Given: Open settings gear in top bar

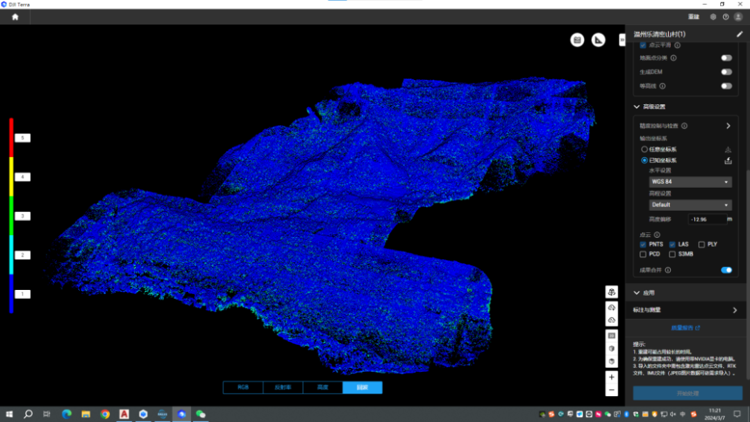Looking at the screenshot, I should point(713,17).
